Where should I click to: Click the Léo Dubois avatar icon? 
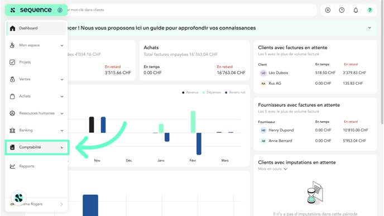[x=263, y=73]
